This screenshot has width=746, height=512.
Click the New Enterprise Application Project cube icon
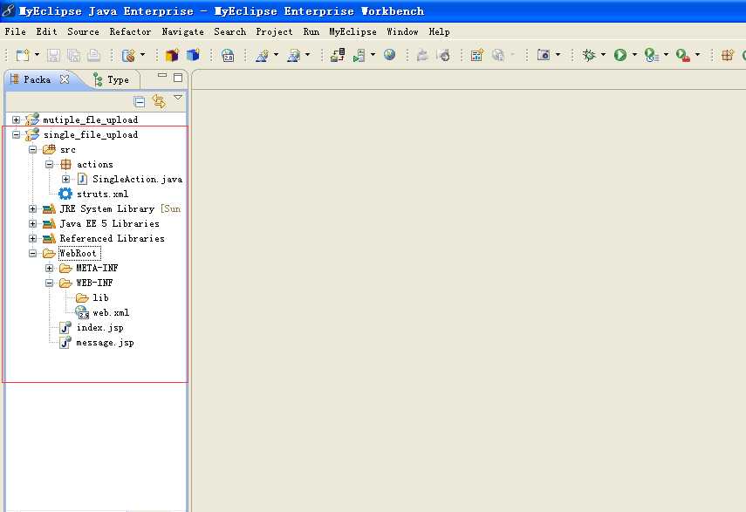172,55
